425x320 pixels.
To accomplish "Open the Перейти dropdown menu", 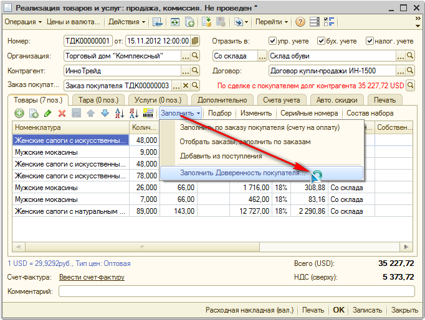I will [x=271, y=22].
